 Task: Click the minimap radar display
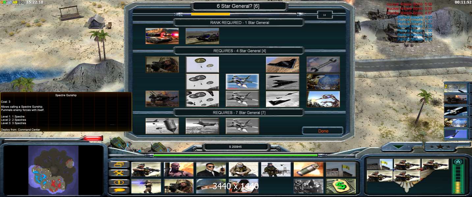(x=53, y=171)
